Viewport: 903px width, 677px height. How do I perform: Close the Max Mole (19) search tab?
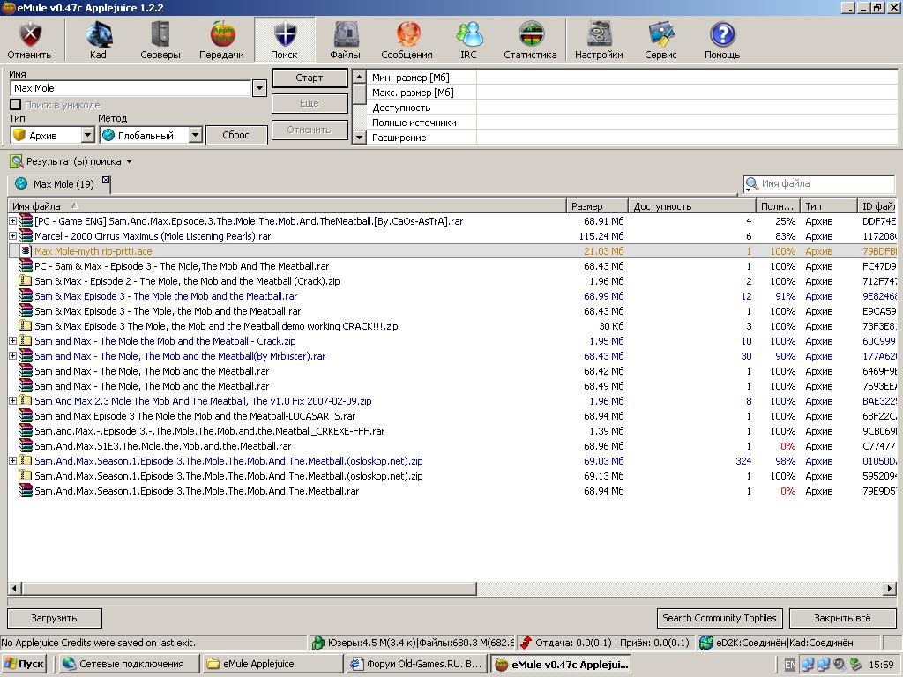[x=106, y=180]
